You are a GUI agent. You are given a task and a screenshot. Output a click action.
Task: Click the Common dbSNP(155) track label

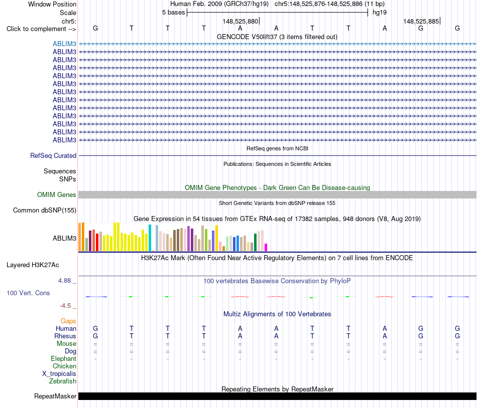(44, 210)
